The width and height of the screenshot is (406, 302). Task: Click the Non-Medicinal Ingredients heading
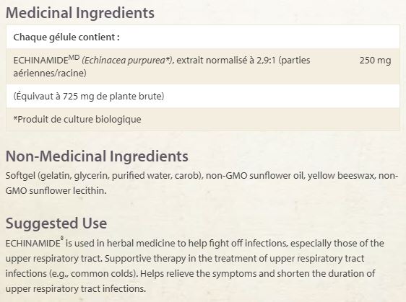(97, 156)
